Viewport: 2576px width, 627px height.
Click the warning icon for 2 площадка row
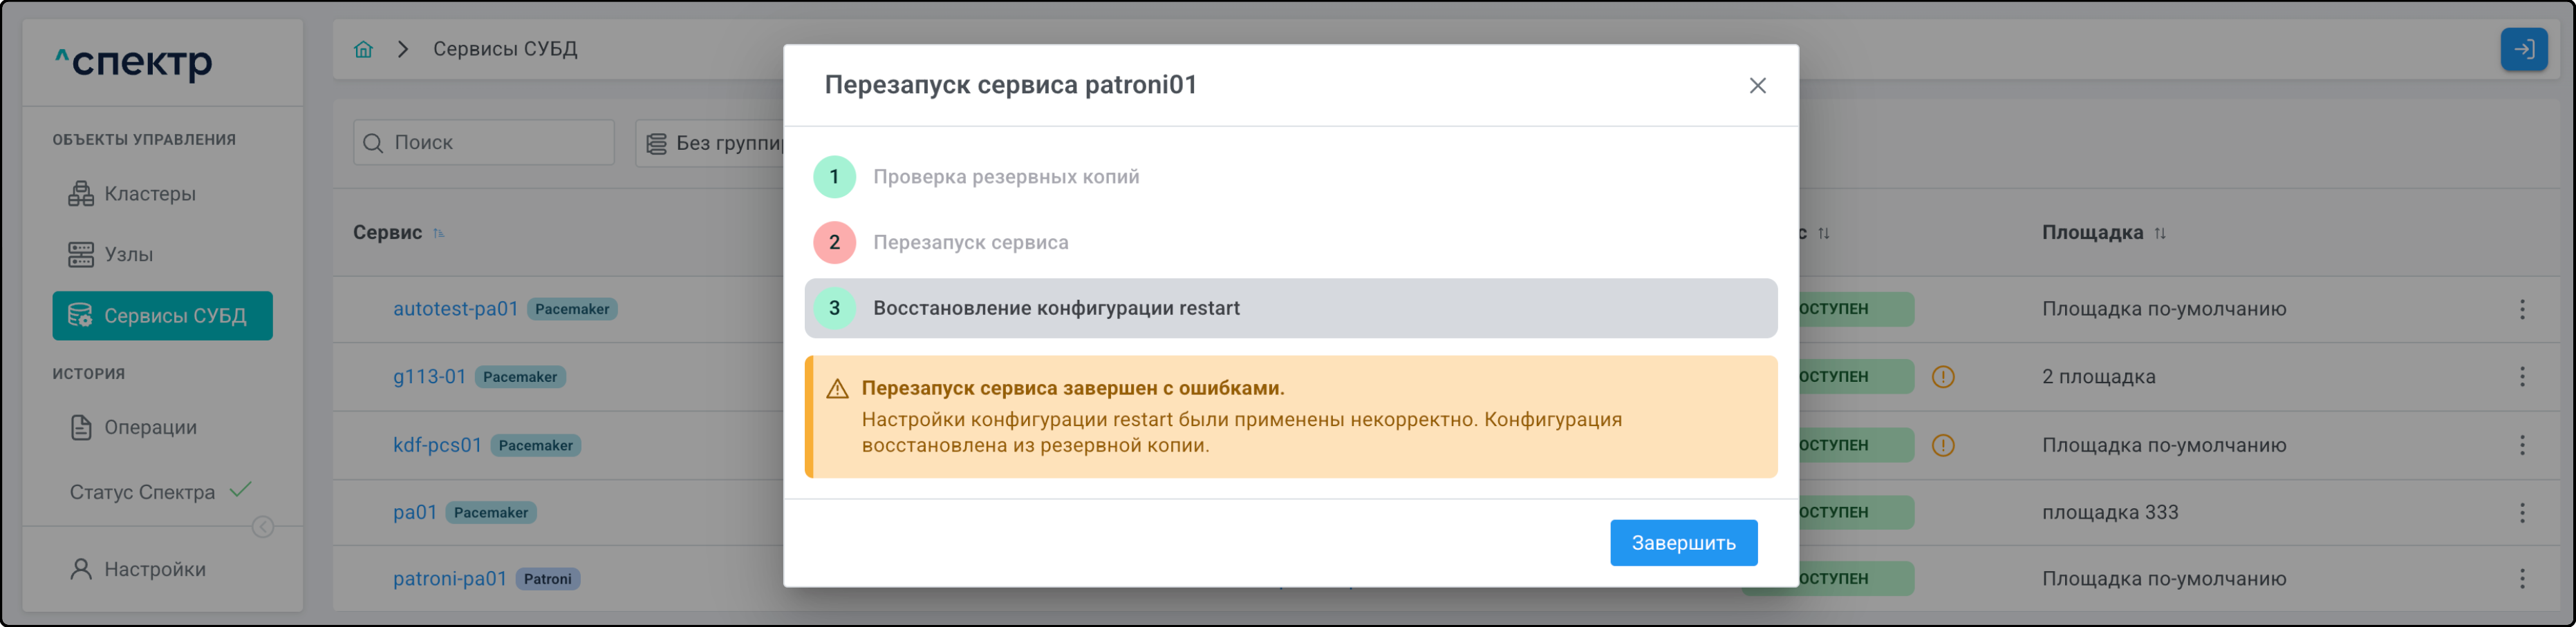pos(1942,376)
